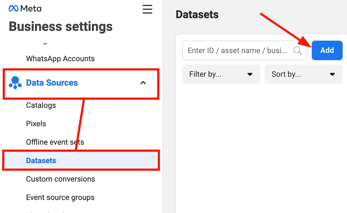The width and height of the screenshot is (347, 213).
Task: Select the Pixels data source
Action: pos(36,124)
